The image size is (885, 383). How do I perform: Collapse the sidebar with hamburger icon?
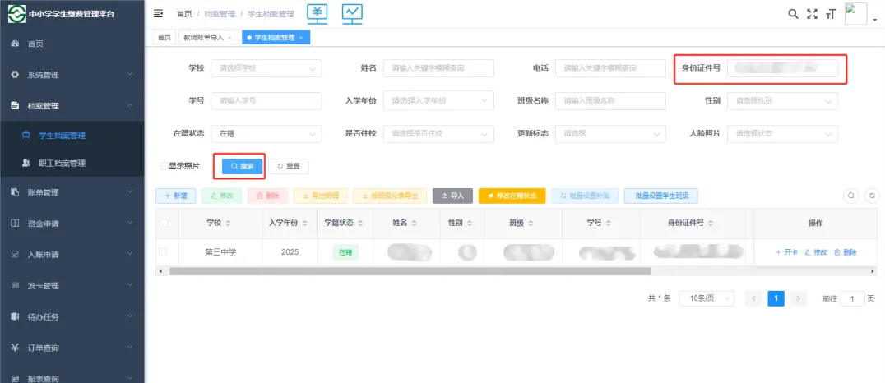point(158,13)
